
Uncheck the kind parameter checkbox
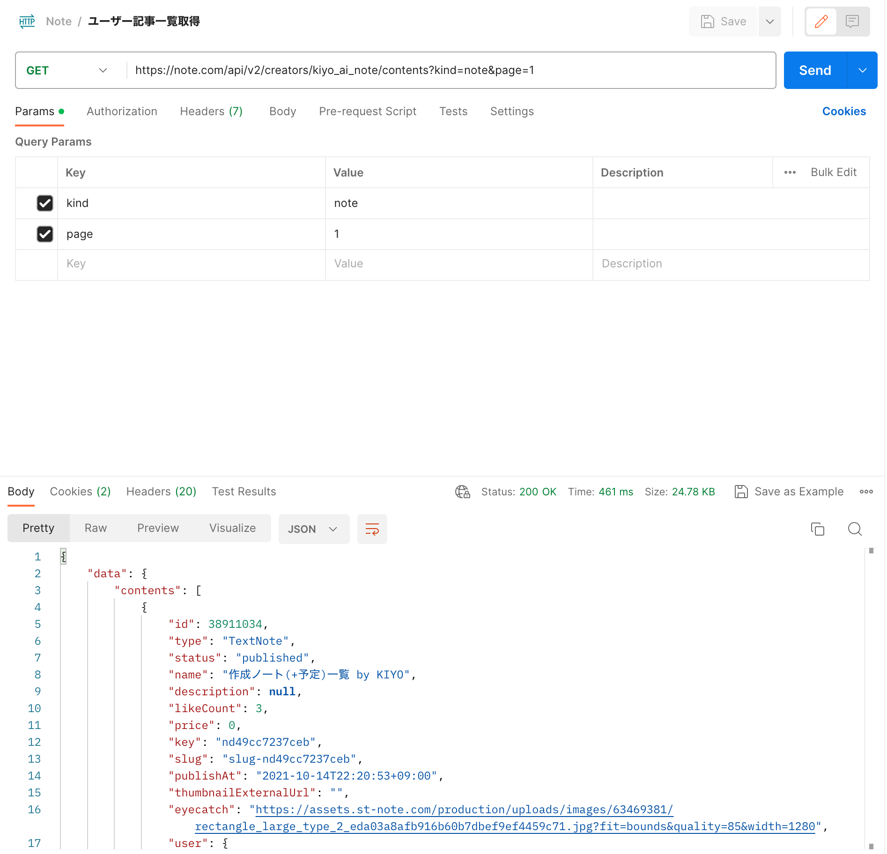45,203
